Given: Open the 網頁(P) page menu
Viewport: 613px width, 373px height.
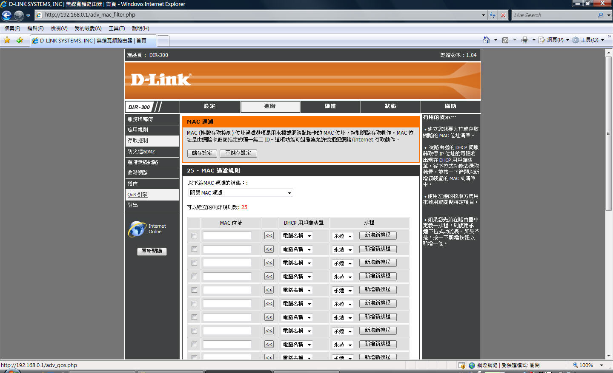Looking at the screenshot, I should (x=554, y=40).
